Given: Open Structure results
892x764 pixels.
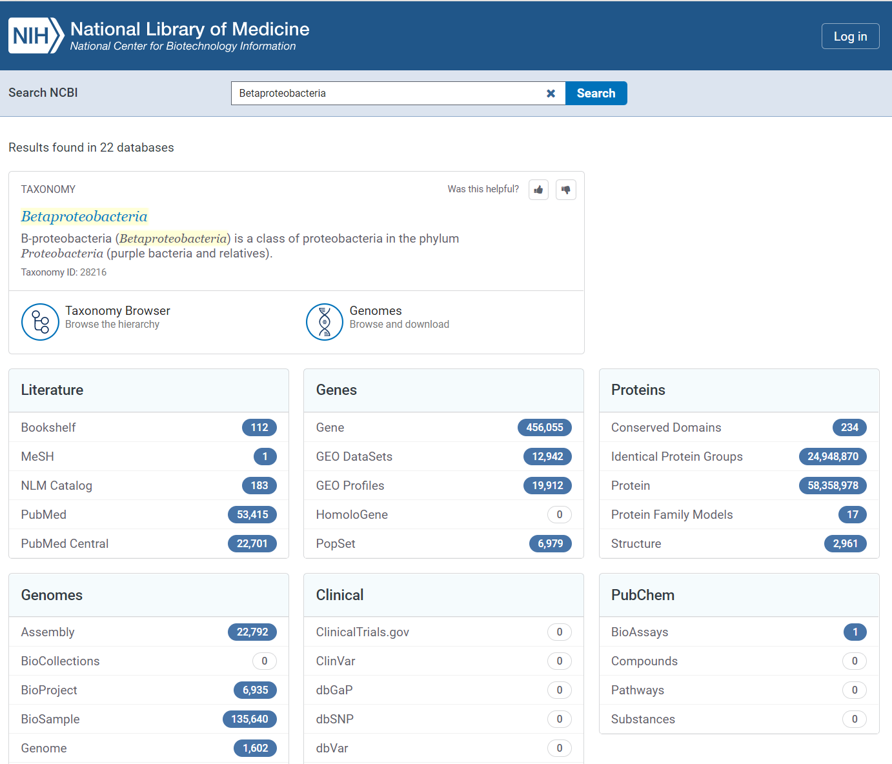Looking at the screenshot, I should click(x=739, y=543).
